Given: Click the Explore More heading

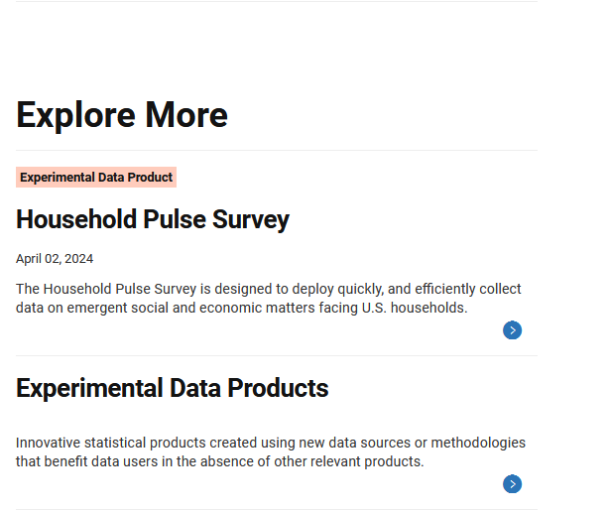Looking at the screenshot, I should coord(122,115).
